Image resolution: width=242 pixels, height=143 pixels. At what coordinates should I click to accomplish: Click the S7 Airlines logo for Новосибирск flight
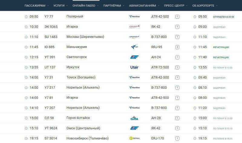(x=134, y=138)
